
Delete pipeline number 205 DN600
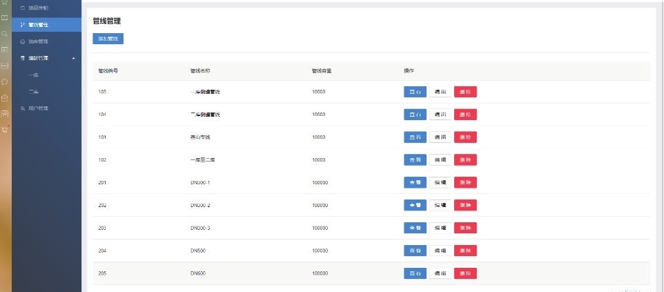(465, 273)
